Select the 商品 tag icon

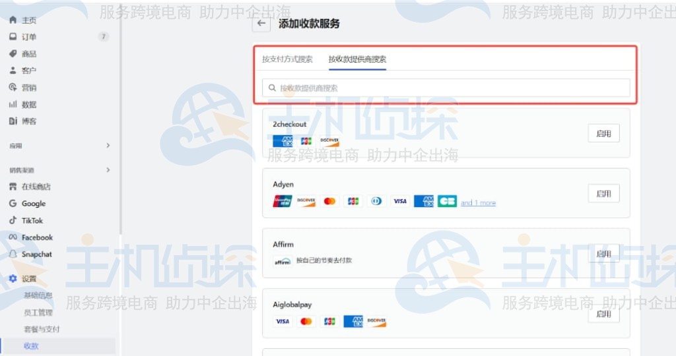point(13,53)
